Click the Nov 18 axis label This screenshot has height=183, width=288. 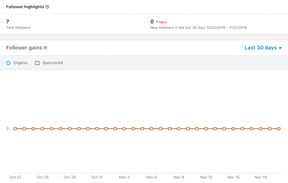[261, 177]
